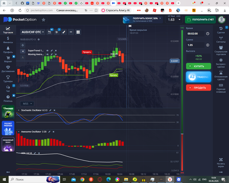This screenshot has width=229, height=183.
Task: Open Достижения section in left sidebar
Action: 8,69
